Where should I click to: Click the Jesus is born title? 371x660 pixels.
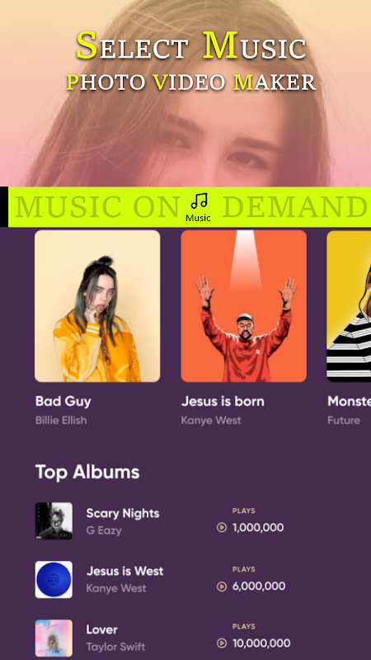click(223, 401)
